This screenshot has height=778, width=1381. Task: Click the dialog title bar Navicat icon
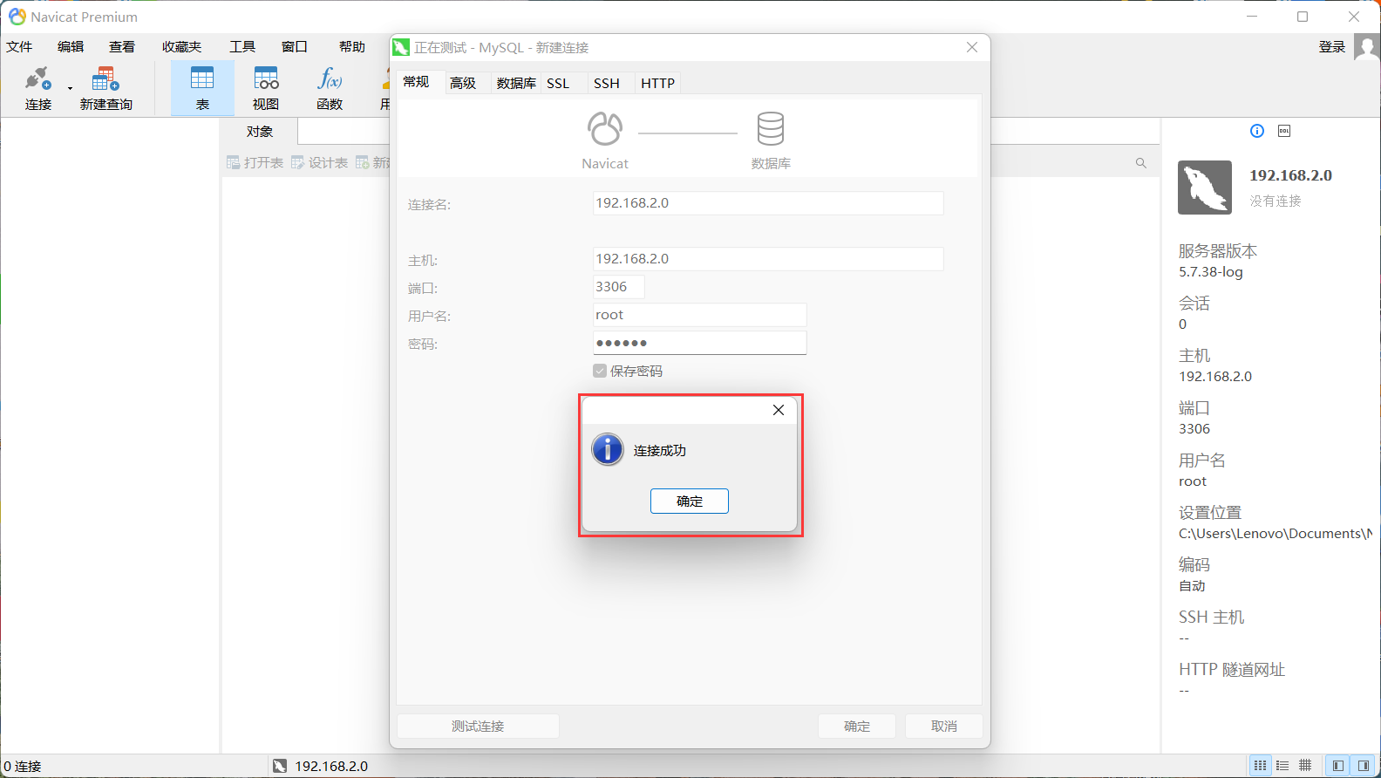coord(401,47)
